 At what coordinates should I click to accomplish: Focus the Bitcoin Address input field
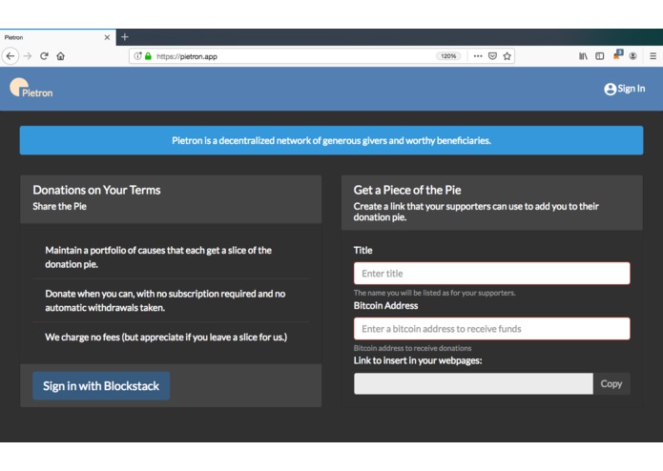[491, 329]
